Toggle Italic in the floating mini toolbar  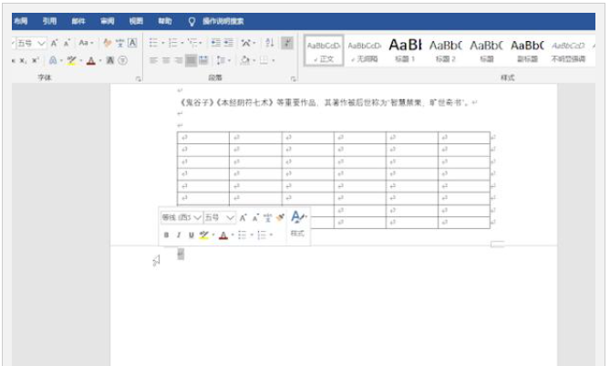tap(179, 235)
